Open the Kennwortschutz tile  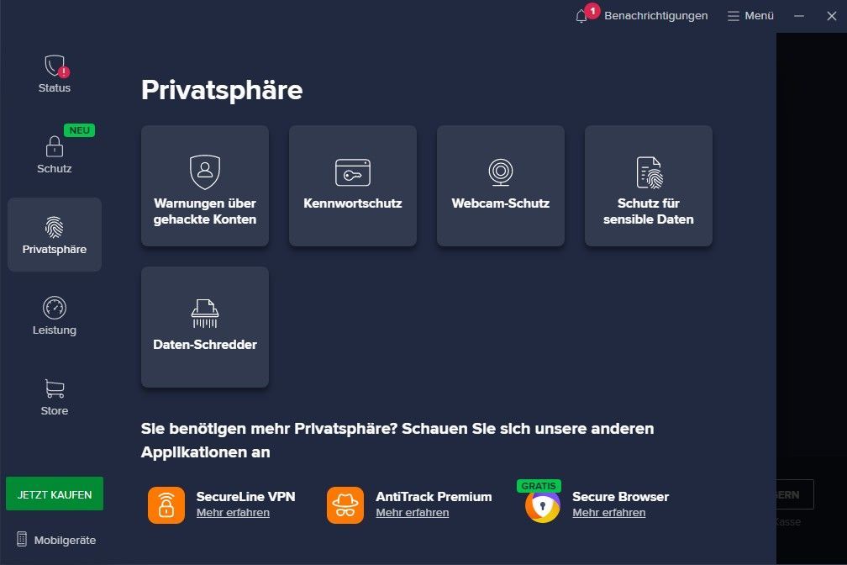[353, 186]
